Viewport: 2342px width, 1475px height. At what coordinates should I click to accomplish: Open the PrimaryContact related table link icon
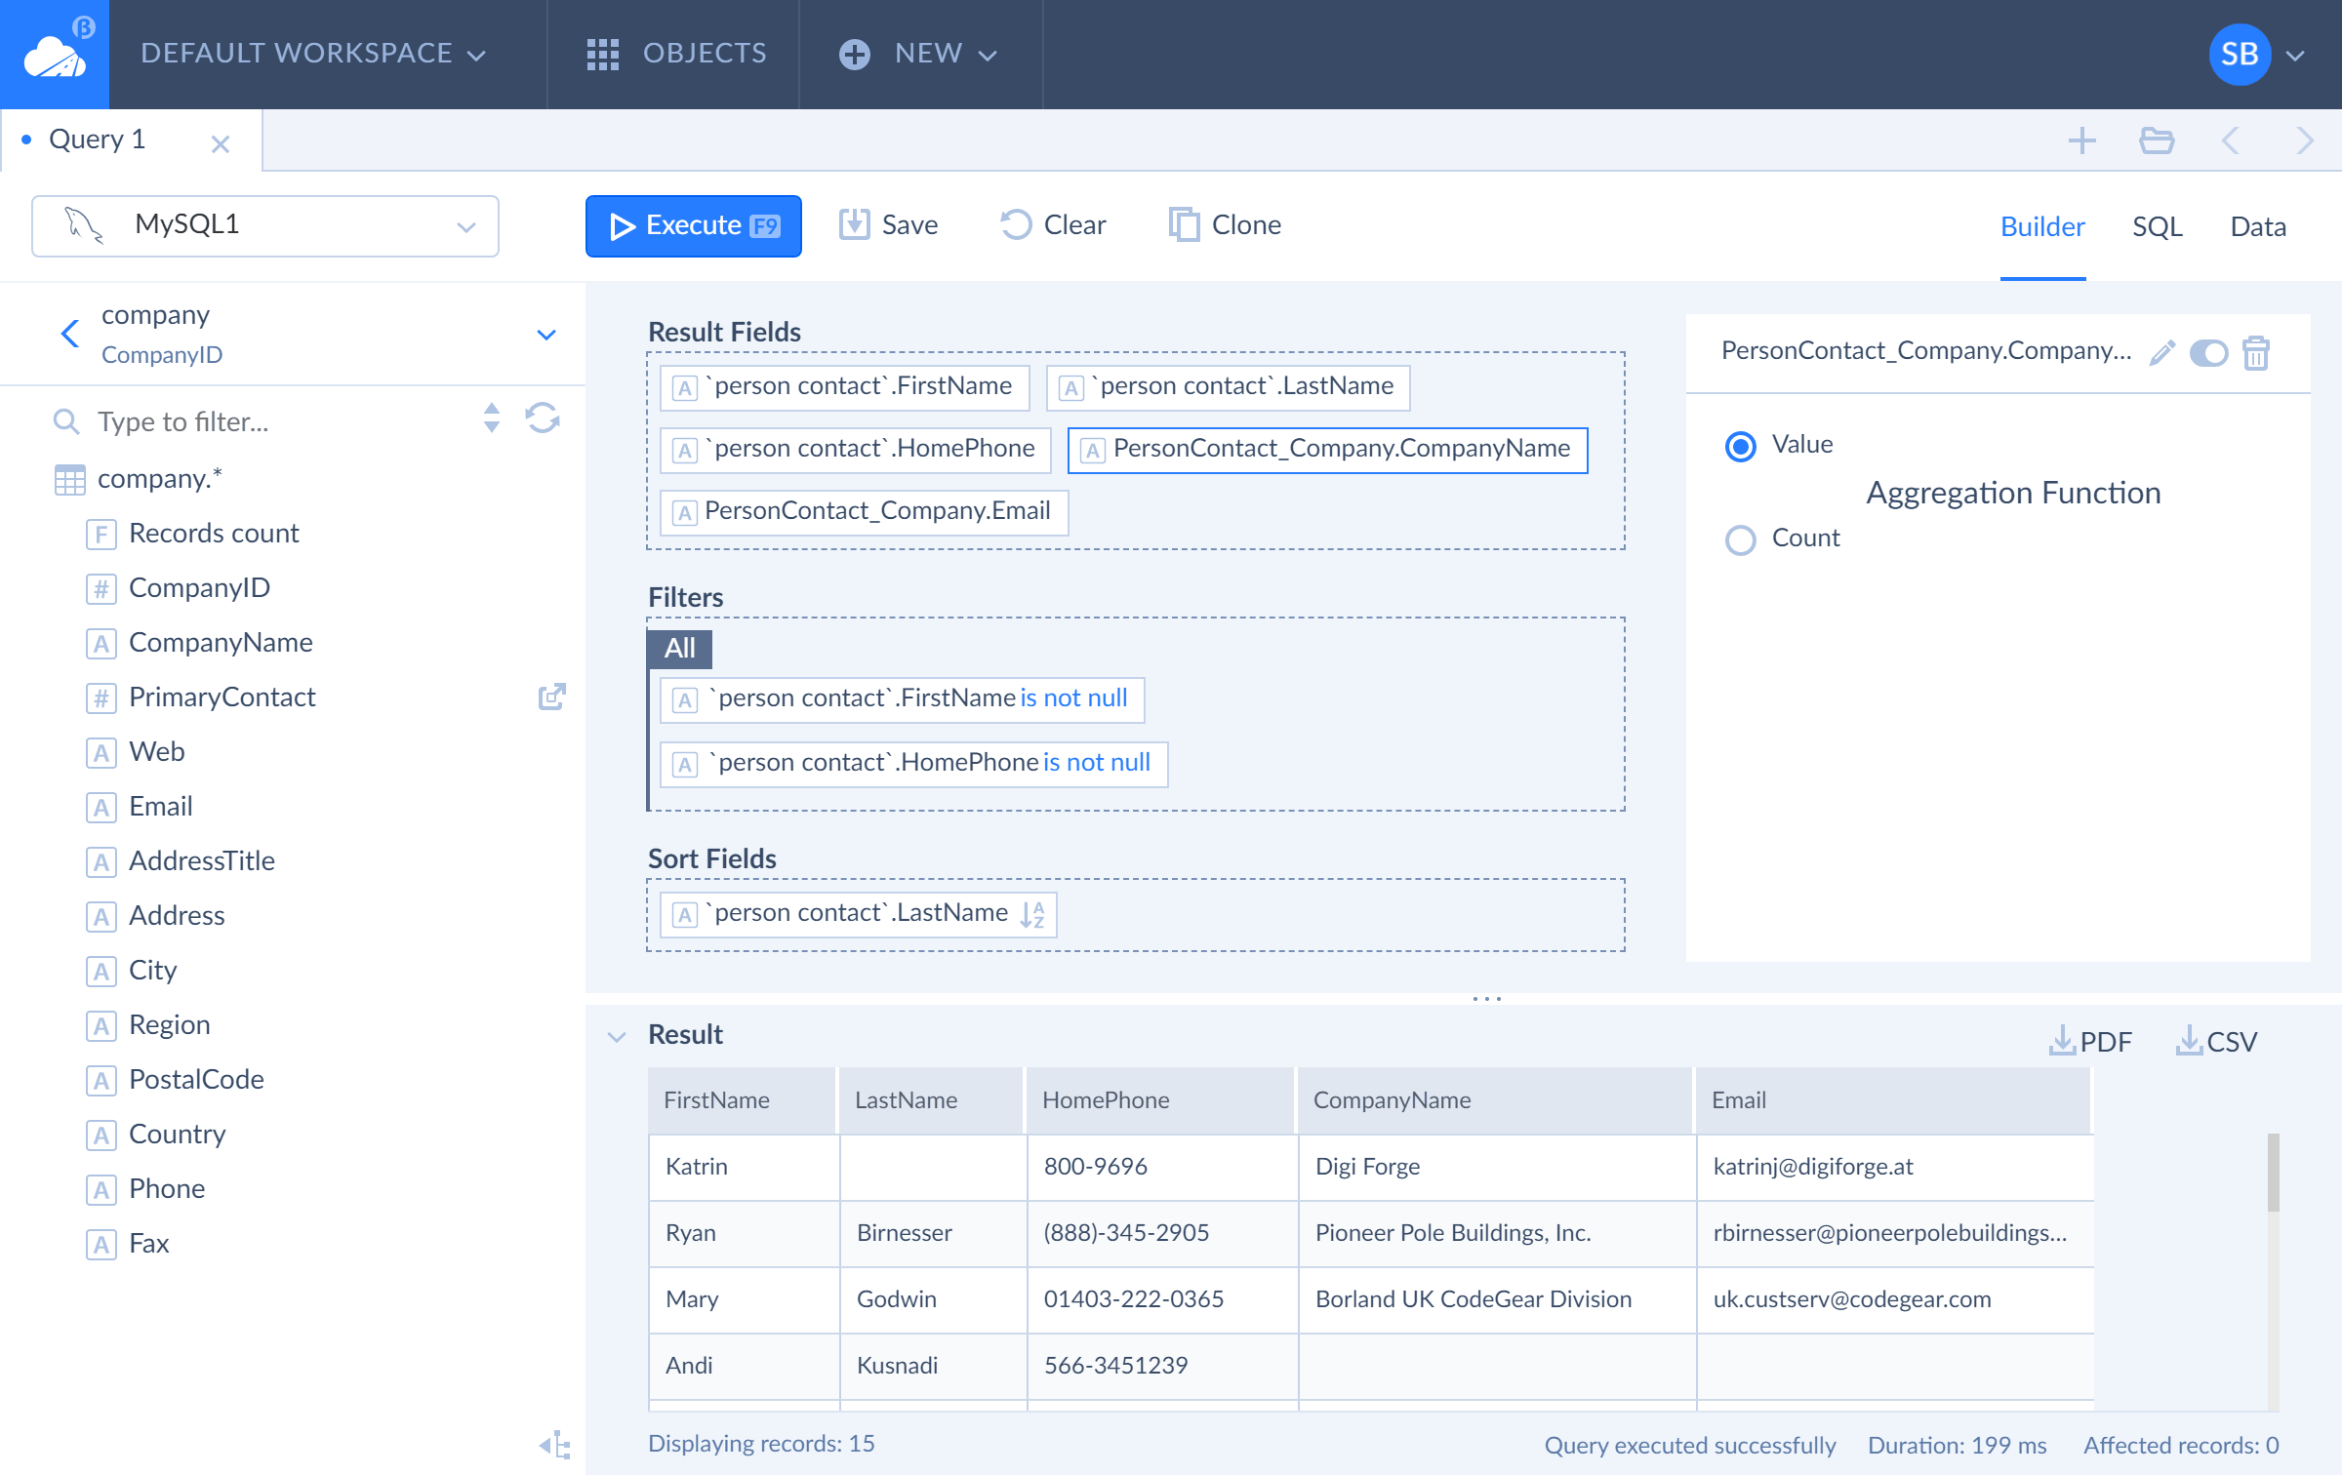(552, 697)
